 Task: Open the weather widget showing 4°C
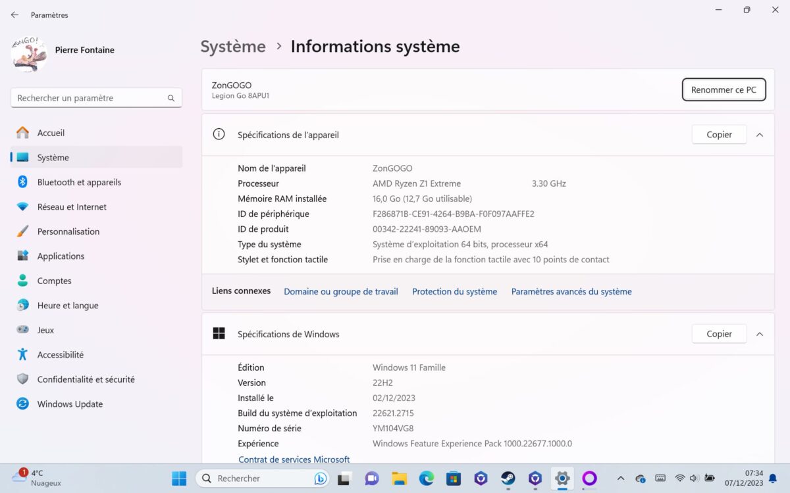point(36,478)
